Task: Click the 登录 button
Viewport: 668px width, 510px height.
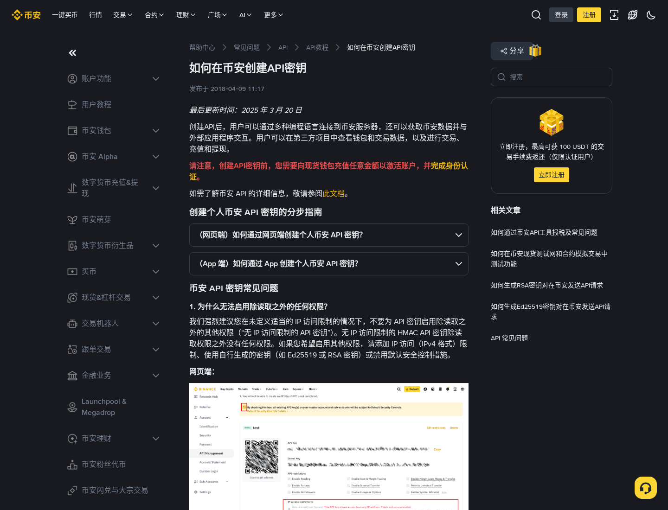Action: pyautogui.click(x=561, y=15)
